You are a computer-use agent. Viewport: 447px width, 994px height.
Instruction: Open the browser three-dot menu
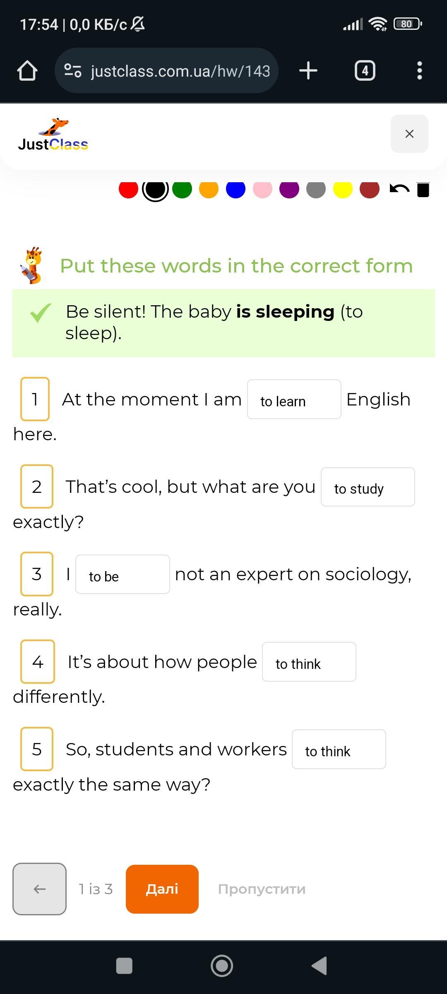419,70
